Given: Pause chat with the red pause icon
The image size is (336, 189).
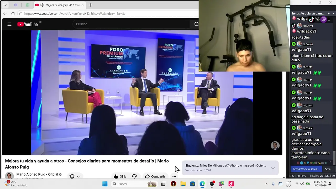Looking at the screenshot, I should 298,163.
